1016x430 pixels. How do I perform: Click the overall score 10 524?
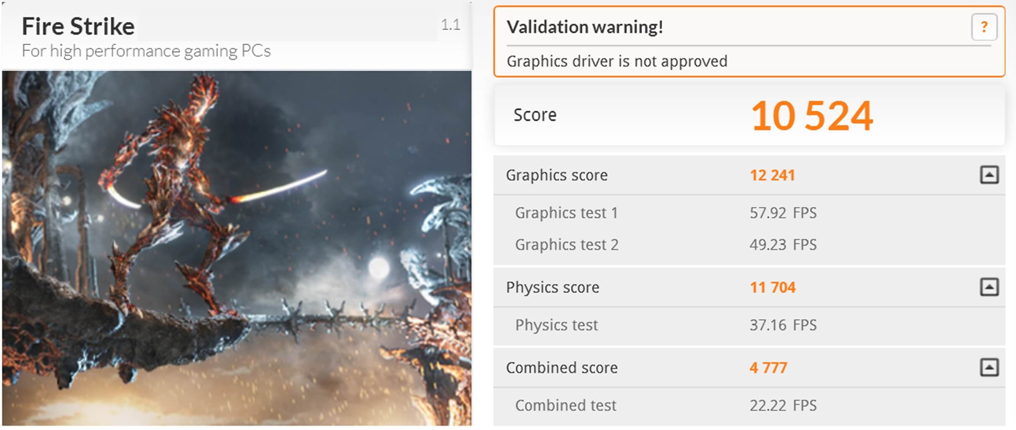[x=812, y=116]
